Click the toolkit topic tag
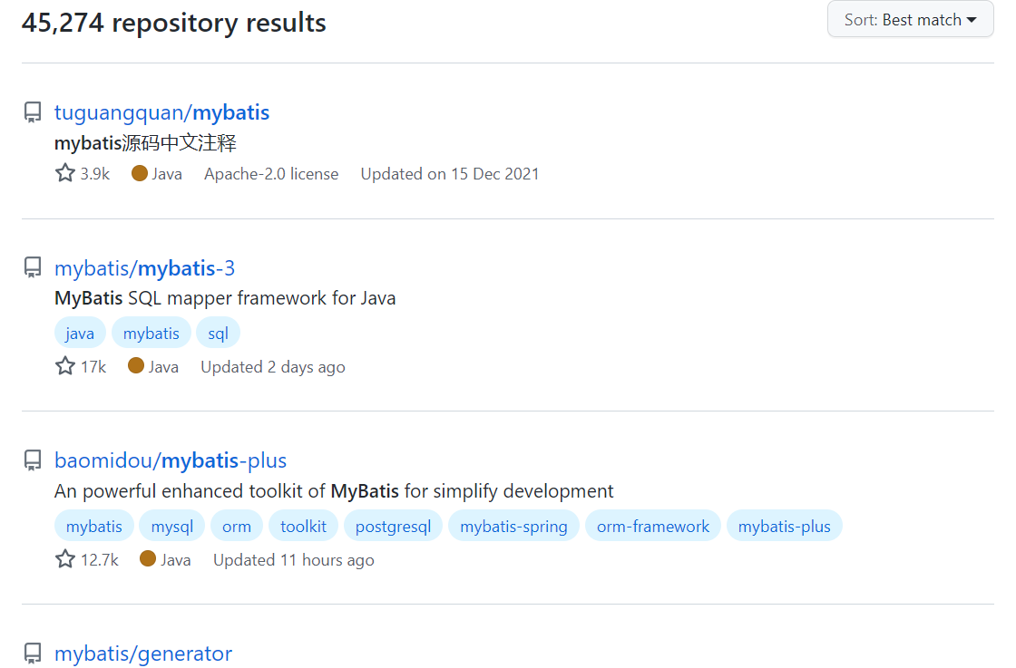 click(x=303, y=527)
